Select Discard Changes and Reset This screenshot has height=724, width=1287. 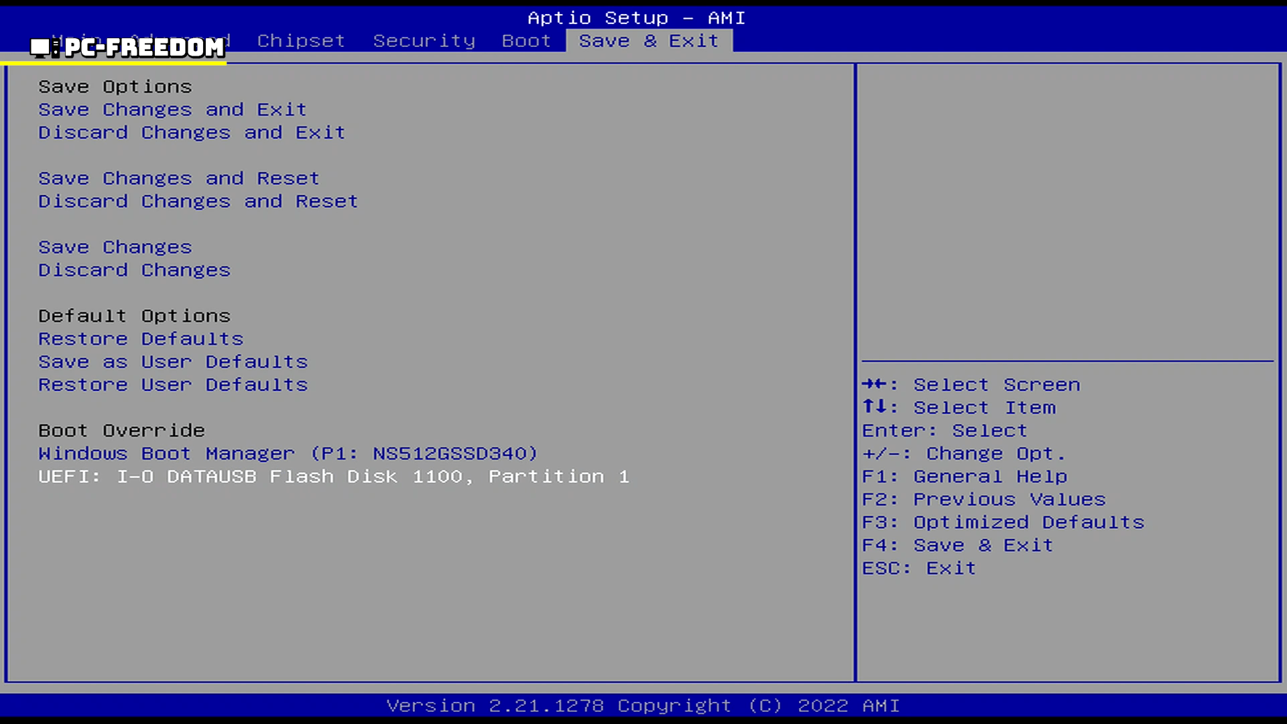pyautogui.click(x=198, y=201)
